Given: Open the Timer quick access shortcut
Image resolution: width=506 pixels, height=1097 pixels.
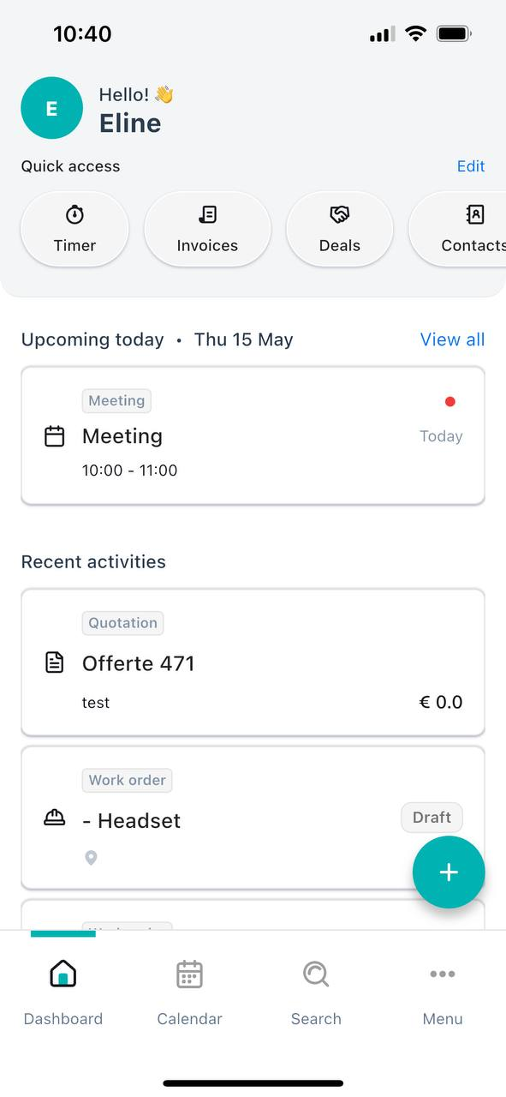Looking at the screenshot, I should (x=74, y=229).
